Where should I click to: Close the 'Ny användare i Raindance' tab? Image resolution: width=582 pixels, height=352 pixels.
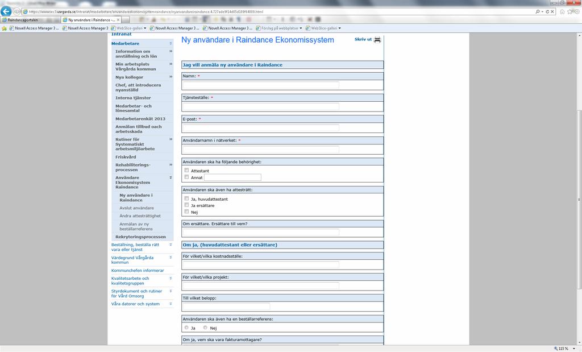[x=118, y=20]
